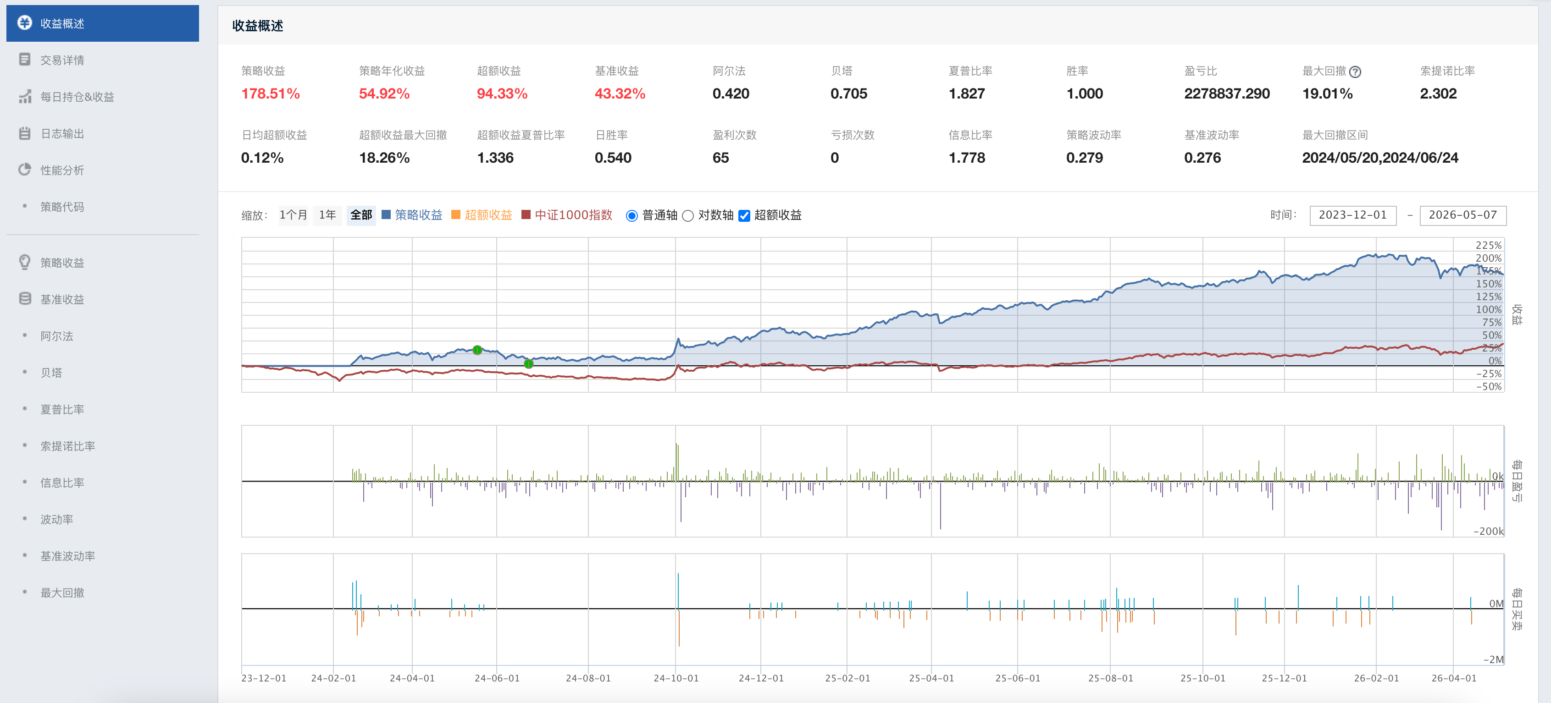Click 最大回撤 value 19.01%
This screenshot has height=703, width=1551.
(1328, 94)
